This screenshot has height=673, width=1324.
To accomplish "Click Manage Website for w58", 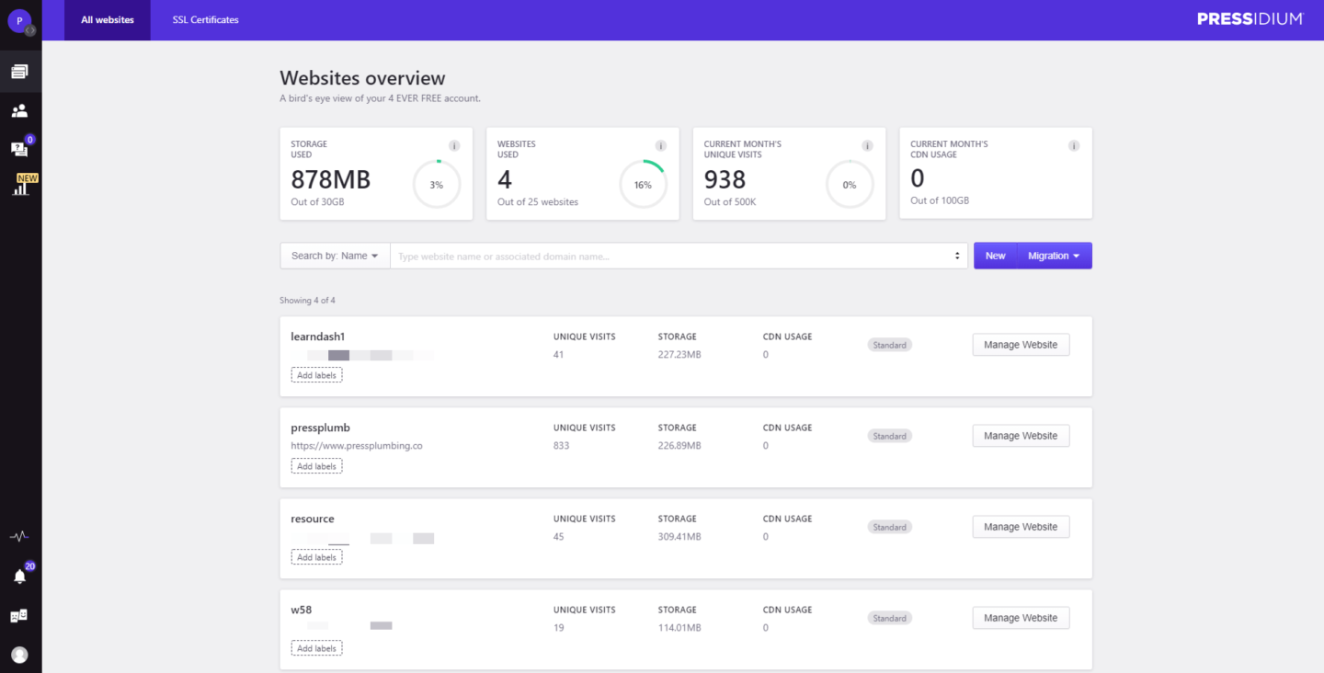I will (x=1021, y=618).
